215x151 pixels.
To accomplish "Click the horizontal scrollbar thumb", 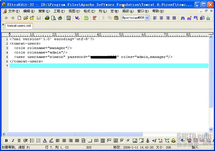I will click(x=75, y=134).
